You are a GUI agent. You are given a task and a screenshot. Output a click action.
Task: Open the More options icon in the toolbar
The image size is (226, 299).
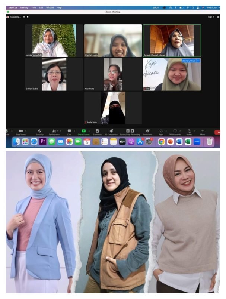(x=202, y=131)
